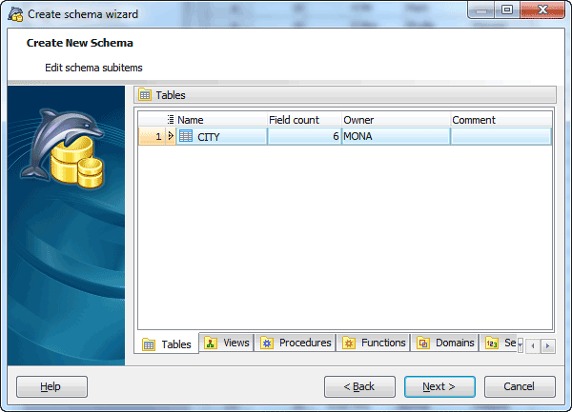The height and width of the screenshot is (412, 572).
Task: Click the Tables header icon above the grid
Action: point(145,95)
